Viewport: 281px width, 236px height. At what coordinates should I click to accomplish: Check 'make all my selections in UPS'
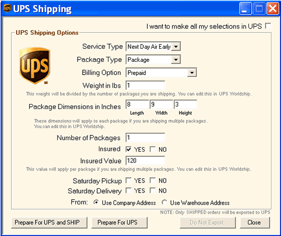[268, 26]
